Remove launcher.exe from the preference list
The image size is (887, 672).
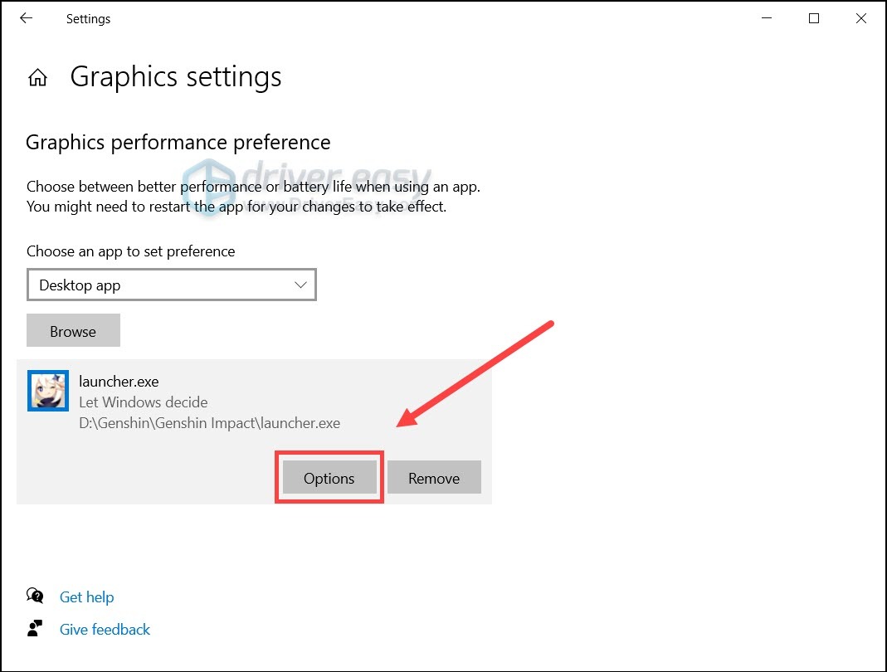click(x=433, y=478)
